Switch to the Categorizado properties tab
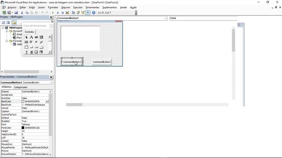Viewport: 282px width, 158px height. click(21, 87)
